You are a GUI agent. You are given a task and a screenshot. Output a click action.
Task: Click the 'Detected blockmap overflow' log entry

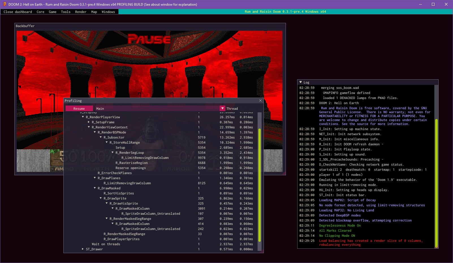click(365, 220)
